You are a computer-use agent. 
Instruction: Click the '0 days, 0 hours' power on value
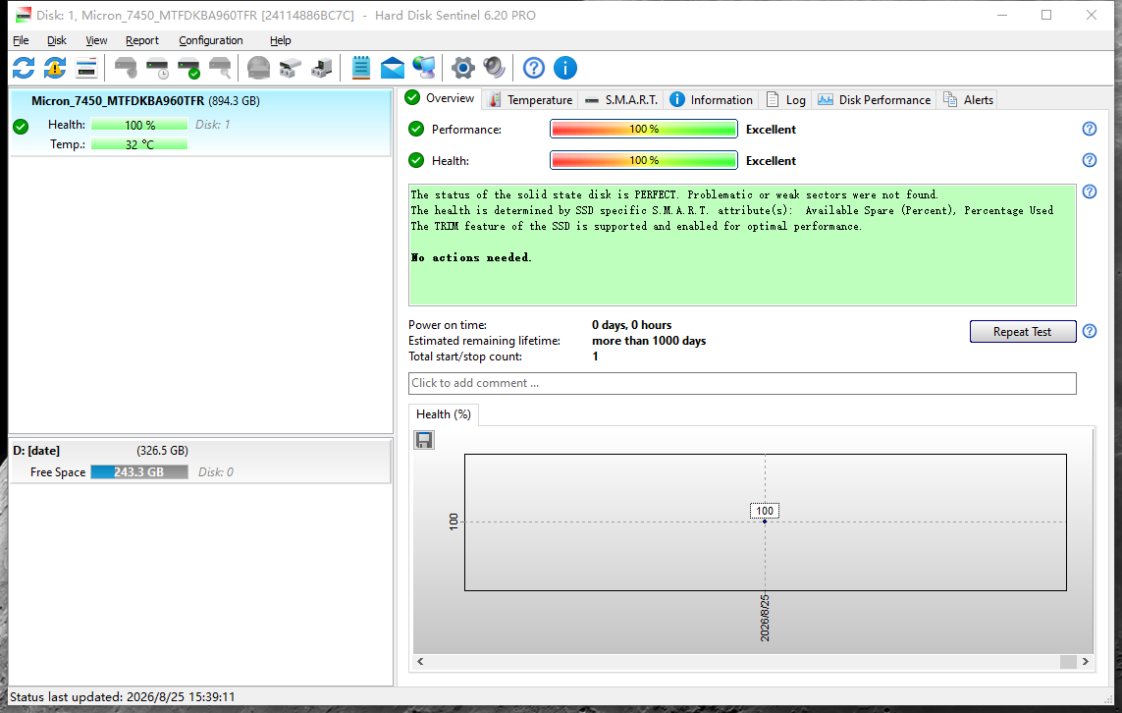tap(632, 325)
